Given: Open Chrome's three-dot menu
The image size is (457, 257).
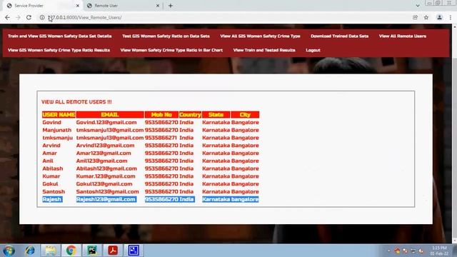Looking at the screenshot, I should click(x=451, y=17).
